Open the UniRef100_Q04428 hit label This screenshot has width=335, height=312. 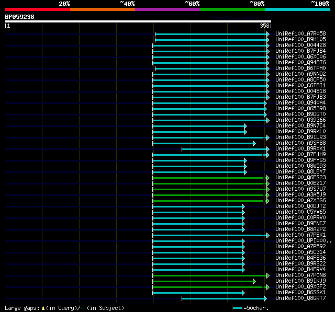[300, 45]
